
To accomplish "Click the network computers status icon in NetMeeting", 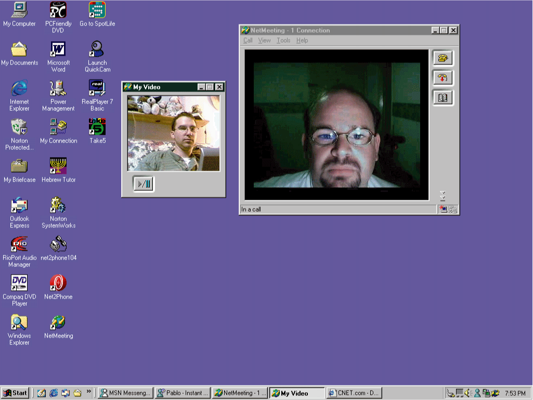I will [453, 209].
